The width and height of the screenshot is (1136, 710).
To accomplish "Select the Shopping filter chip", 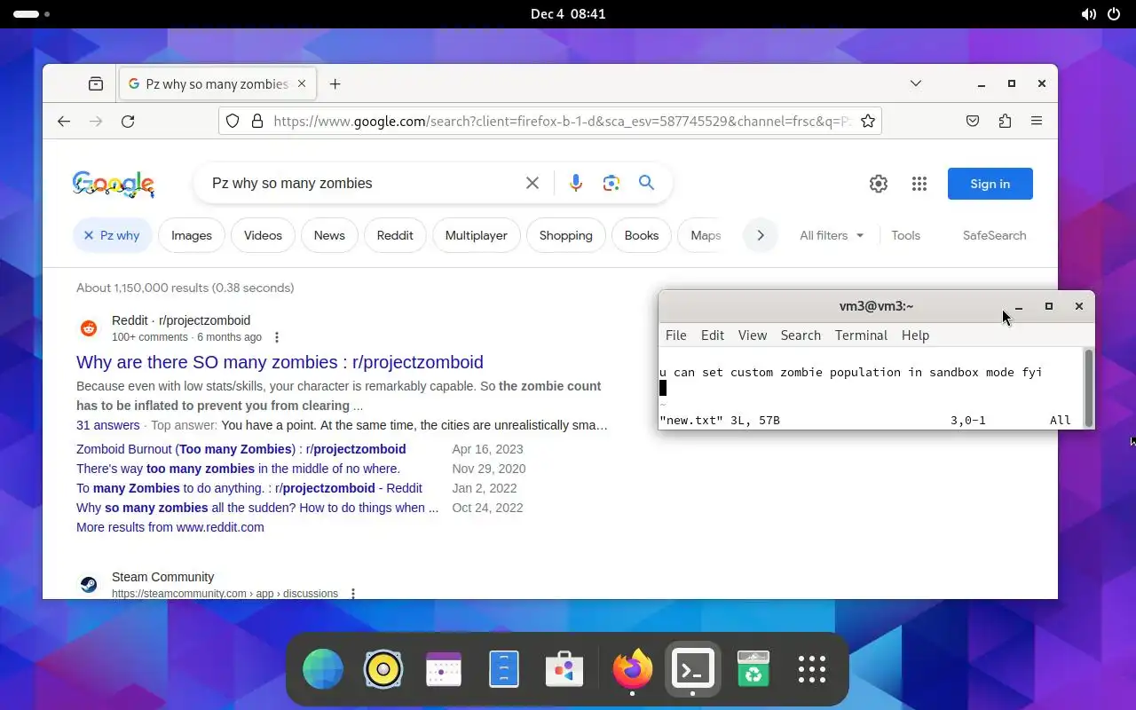I will coord(566,235).
